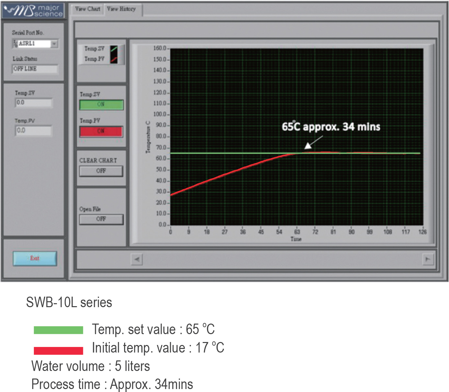Image resolution: width=449 pixels, height=392 pixels.
Task: Click the red Temp.PV legend line icon
Action: point(114,60)
